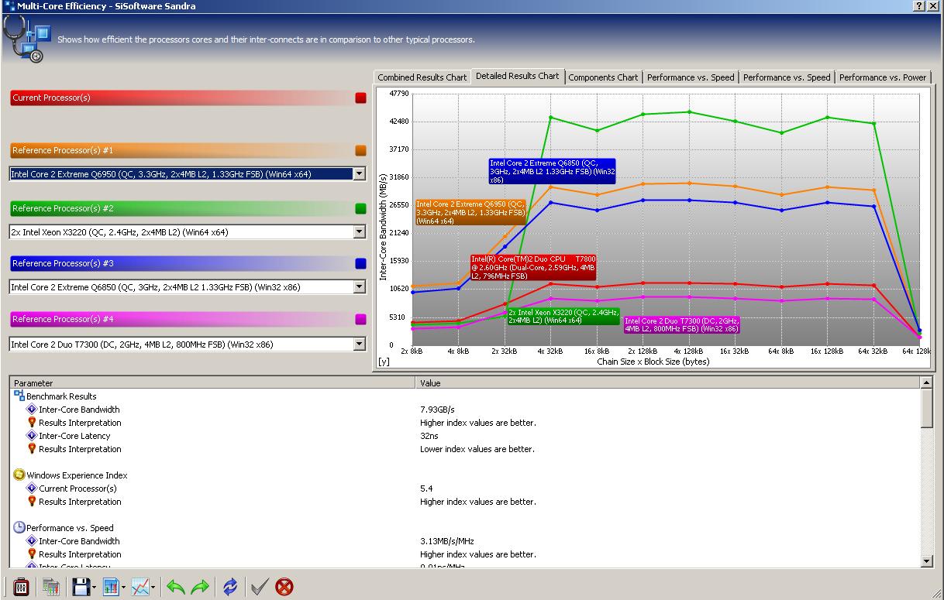This screenshot has width=944, height=600.
Task: Click the pin icon beside first Results Interpretation
Action: point(32,422)
